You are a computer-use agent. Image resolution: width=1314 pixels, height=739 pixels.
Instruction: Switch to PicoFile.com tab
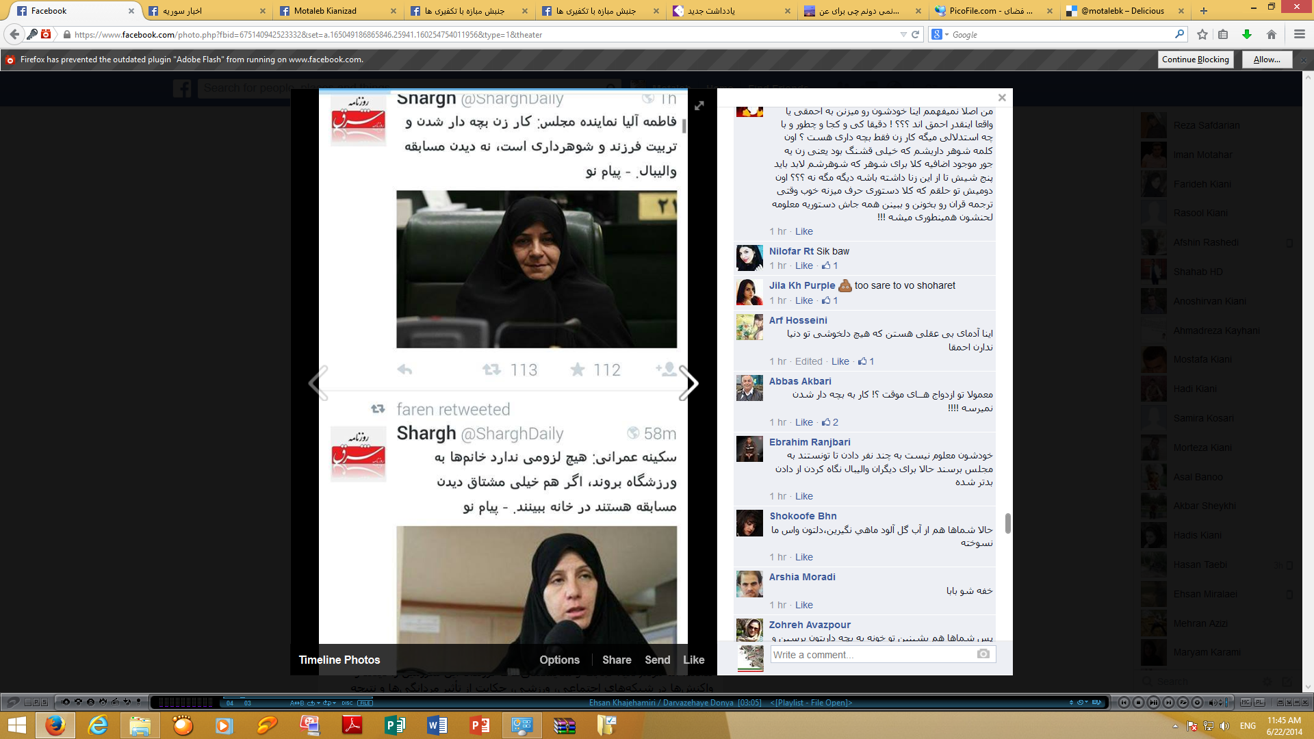[x=991, y=10]
